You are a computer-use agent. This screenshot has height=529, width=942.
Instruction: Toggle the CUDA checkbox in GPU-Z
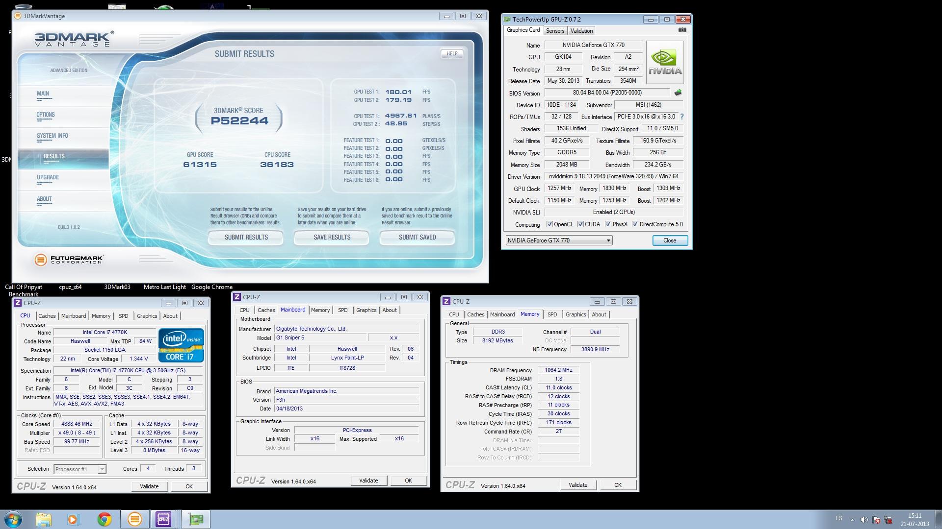coord(581,224)
